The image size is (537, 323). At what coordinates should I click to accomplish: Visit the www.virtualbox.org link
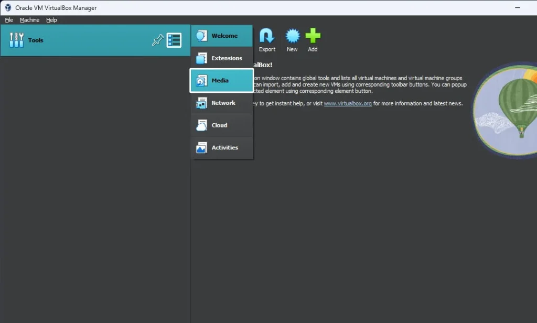[348, 103]
